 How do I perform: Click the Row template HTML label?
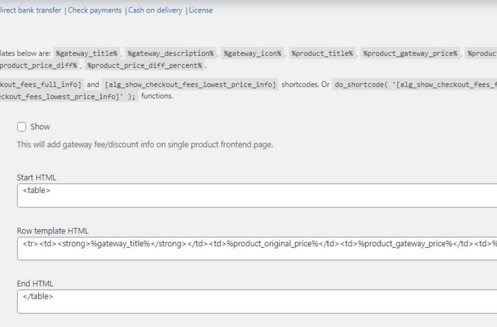[53, 230]
